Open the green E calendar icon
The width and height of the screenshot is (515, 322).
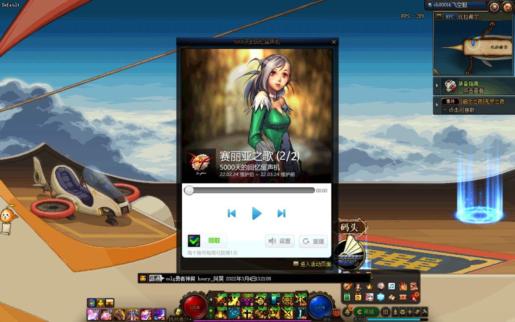click(x=347, y=297)
